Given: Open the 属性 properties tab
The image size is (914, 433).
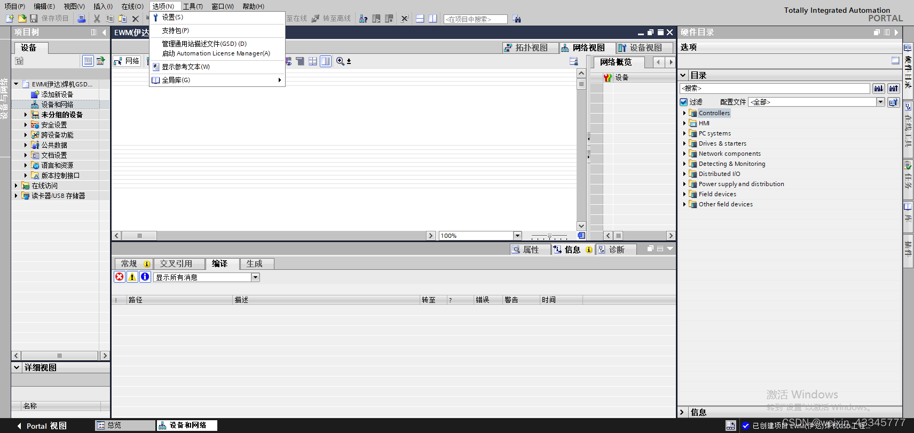Looking at the screenshot, I should [530, 250].
